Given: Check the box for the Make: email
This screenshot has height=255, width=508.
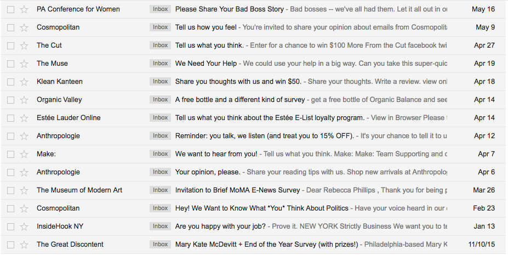Looking at the screenshot, I should (10, 154).
